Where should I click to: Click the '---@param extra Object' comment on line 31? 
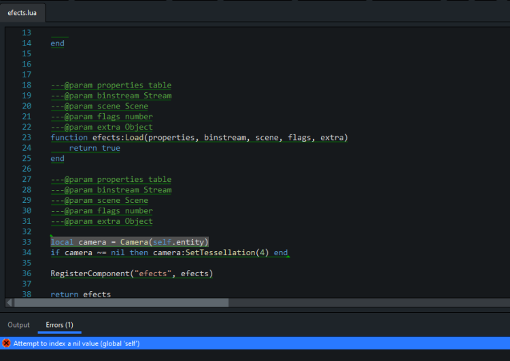tap(101, 221)
